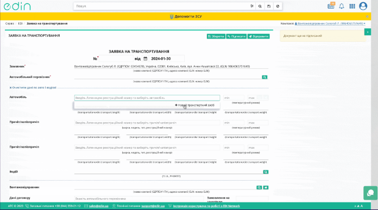This screenshot has width=378, height=210.
Task: Collapse the right side panel arrow
Action: click(367, 32)
